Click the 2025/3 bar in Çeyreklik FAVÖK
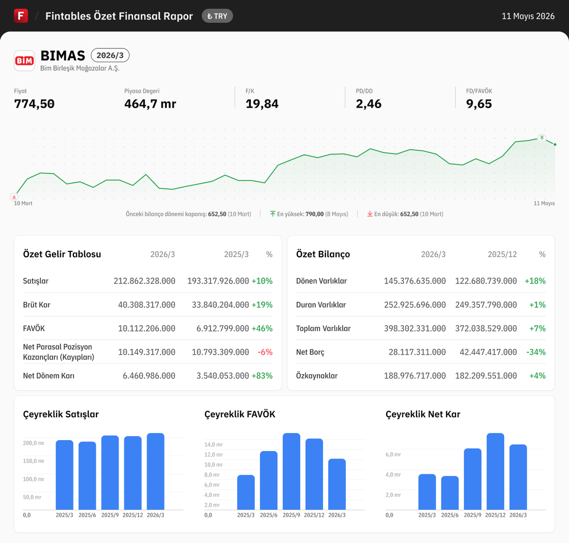Image resolution: width=569 pixels, height=543 pixels. [x=246, y=492]
